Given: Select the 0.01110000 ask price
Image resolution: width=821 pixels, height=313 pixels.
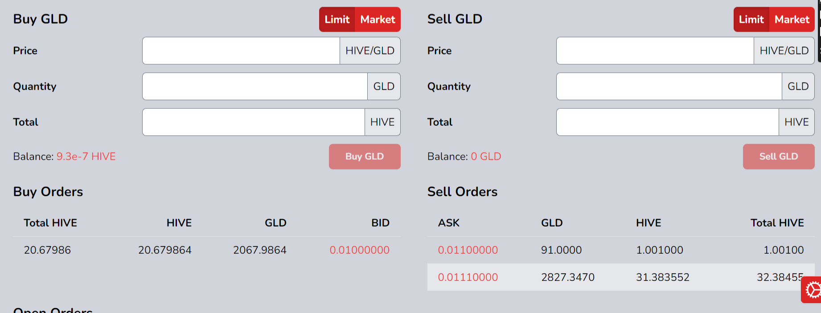Looking at the screenshot, I should pos(468,277).
